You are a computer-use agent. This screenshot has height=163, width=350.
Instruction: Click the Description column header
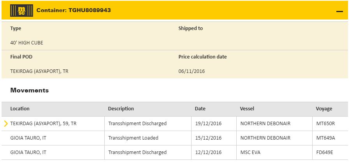tap(121, 109)
